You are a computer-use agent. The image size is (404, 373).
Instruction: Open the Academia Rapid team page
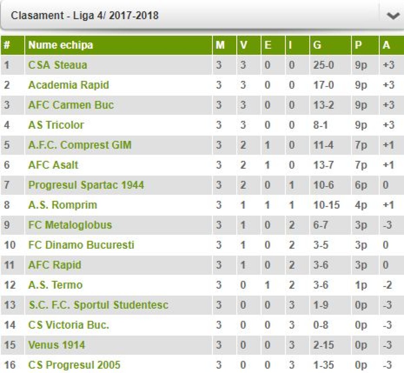tap(69, 85)
